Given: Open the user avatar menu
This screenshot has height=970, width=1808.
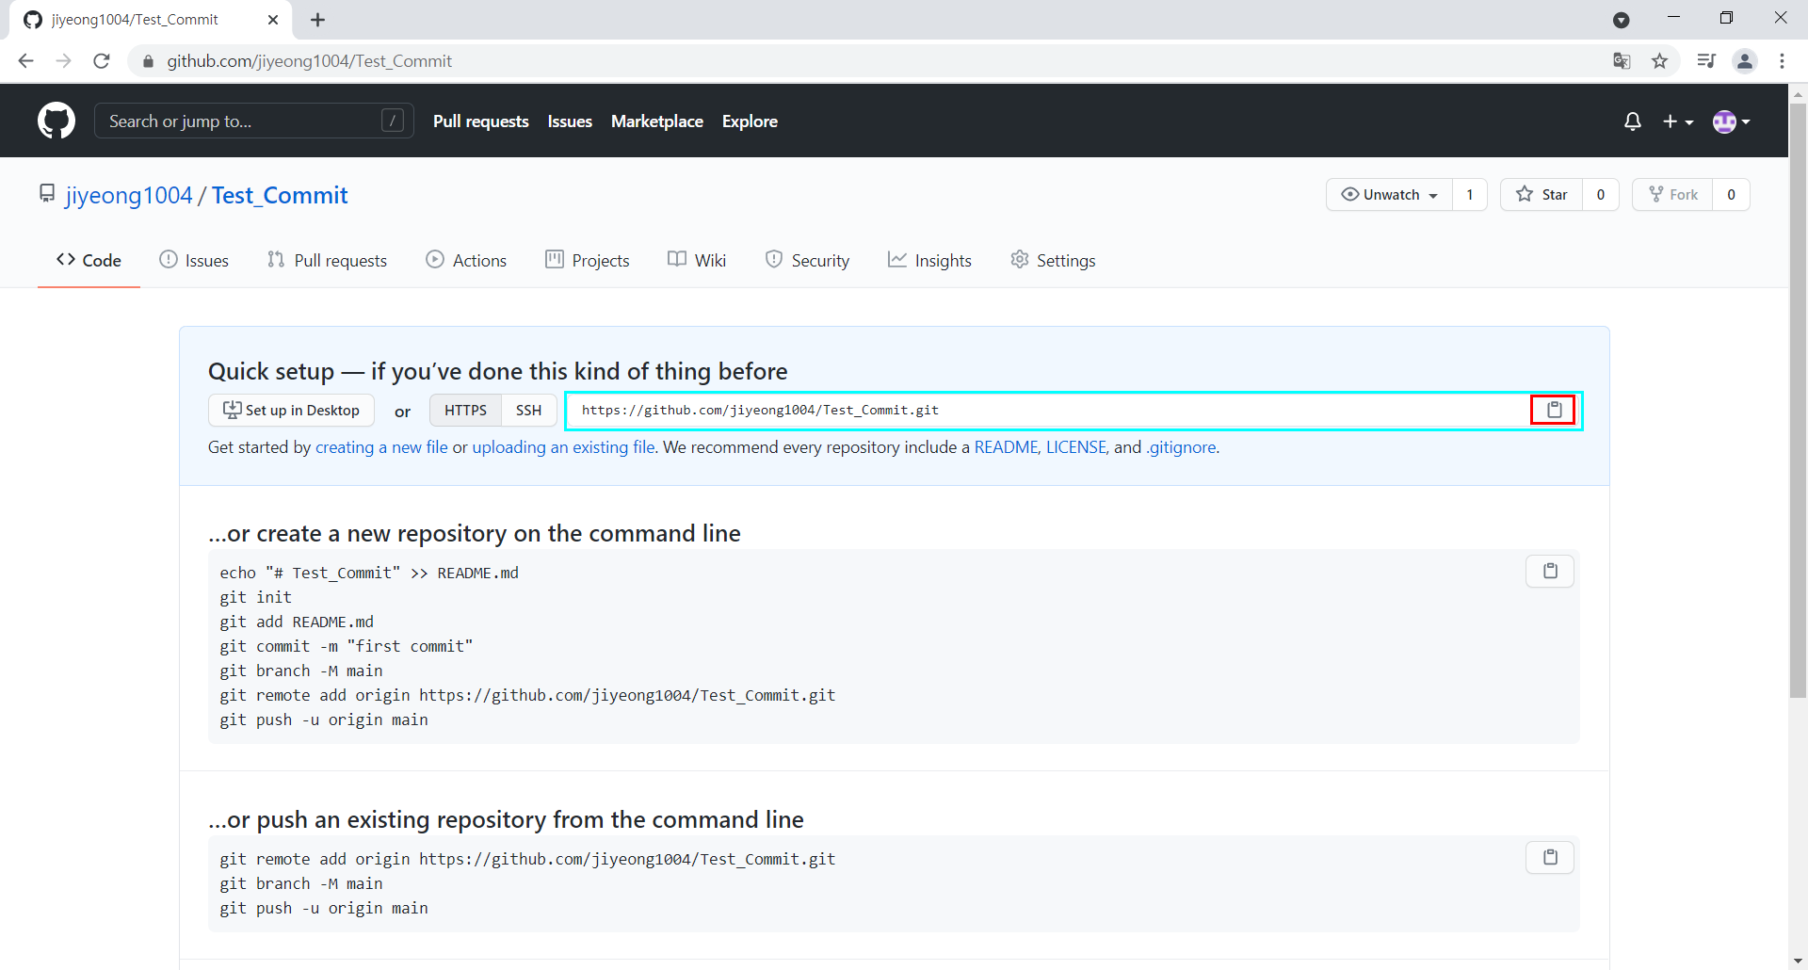Looking at the screenshot, I should pos(1731,121).
